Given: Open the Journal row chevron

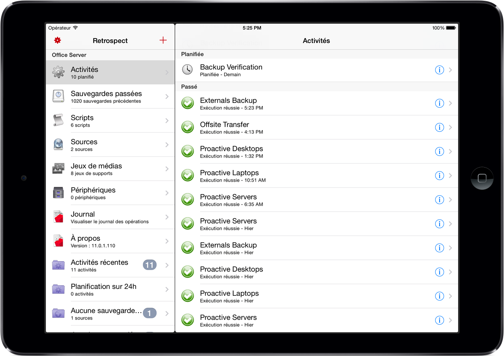Looking at the screenshot, I should pyautogui.click(x=167, y=217).
